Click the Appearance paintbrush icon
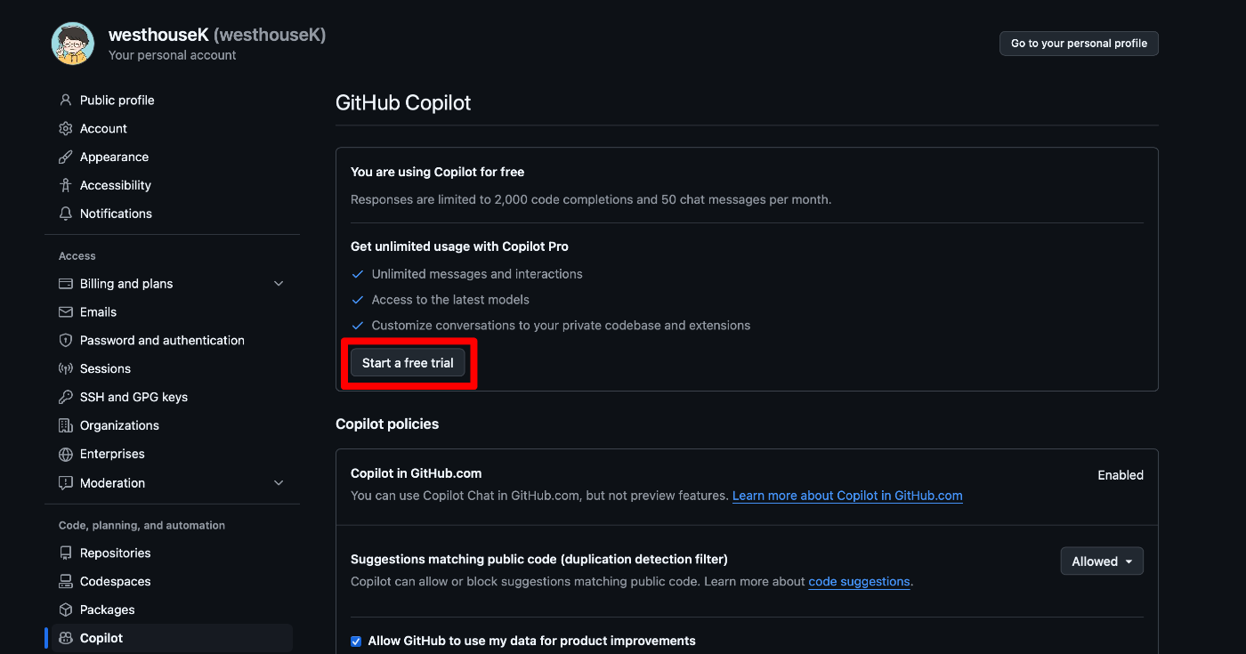Screen dimensions: 1246x654 pyautogui.click(x=64, y=157)
